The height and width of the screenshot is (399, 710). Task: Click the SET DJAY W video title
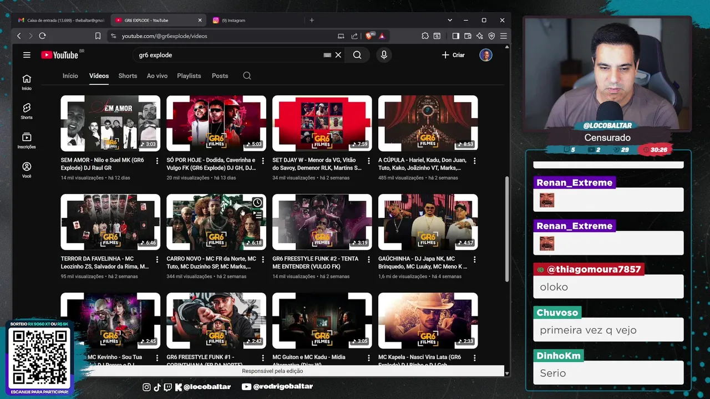coord(317,164)
